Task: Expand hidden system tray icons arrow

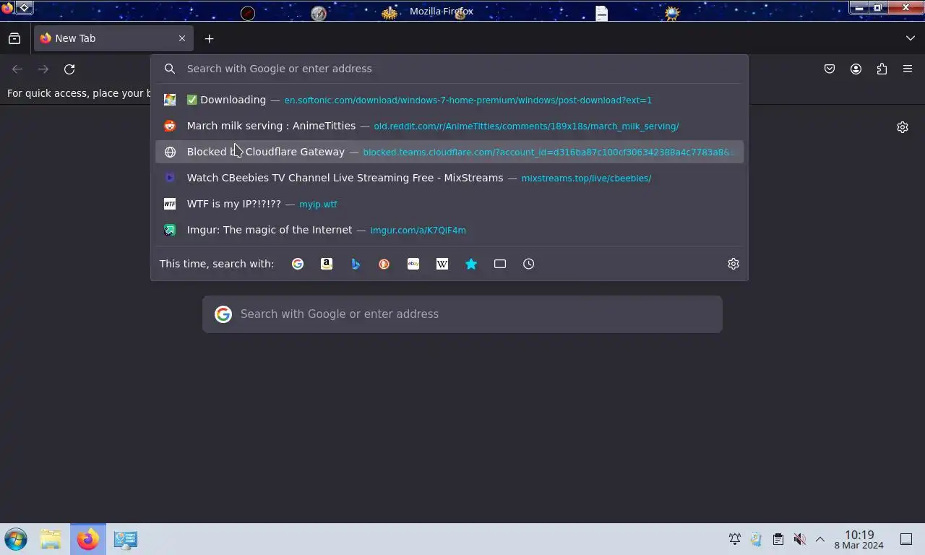Action: click(x=820, y=539)
